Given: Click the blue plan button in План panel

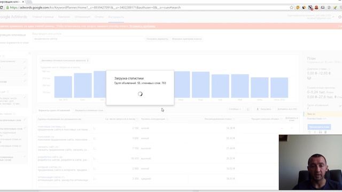Looking at the screenshot, I should (319, 127).
